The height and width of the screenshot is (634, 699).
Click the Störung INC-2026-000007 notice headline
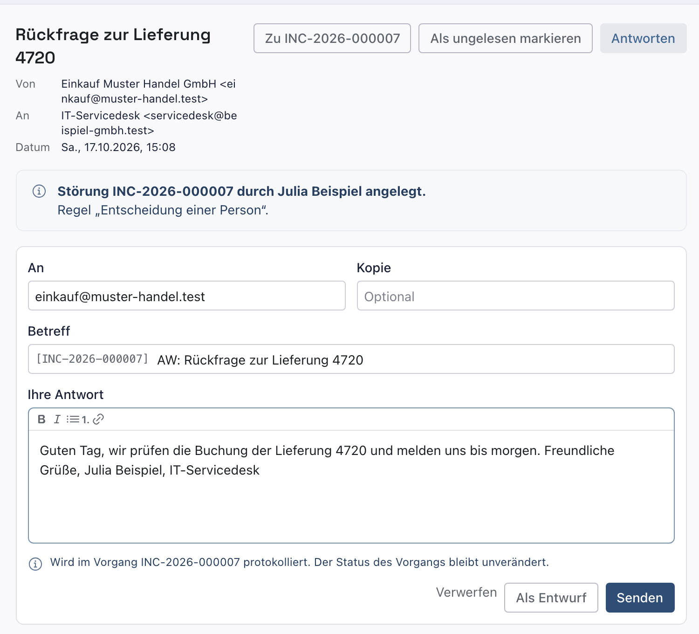point(241,192)
